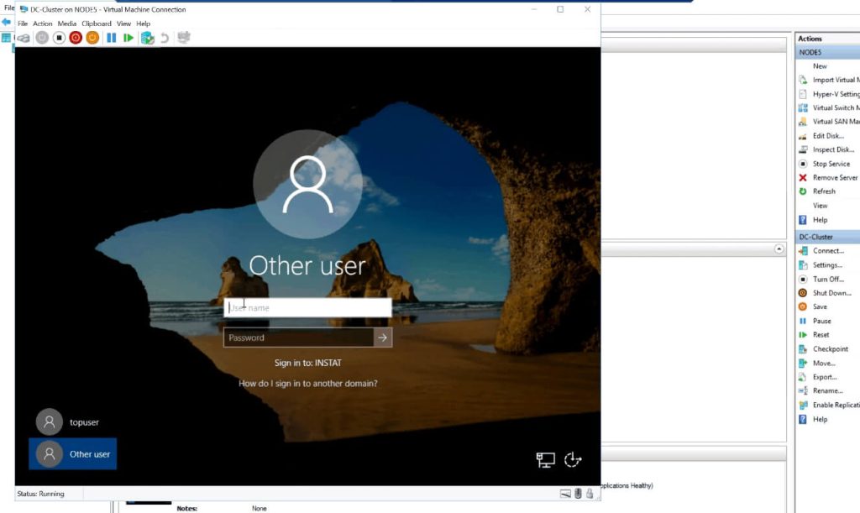
Task: Open the Clipboard menu
Action: (x=96, y=24)
